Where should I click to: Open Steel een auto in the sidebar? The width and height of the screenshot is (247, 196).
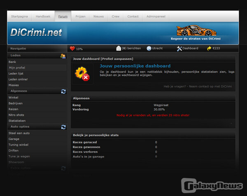pyautogui.click(x=19, y=133)
